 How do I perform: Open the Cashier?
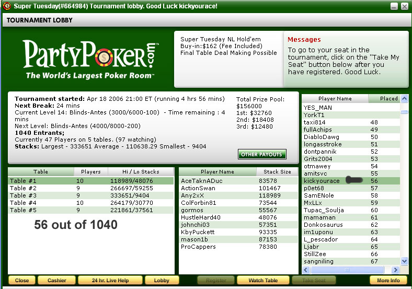click(x=56, y=281)
